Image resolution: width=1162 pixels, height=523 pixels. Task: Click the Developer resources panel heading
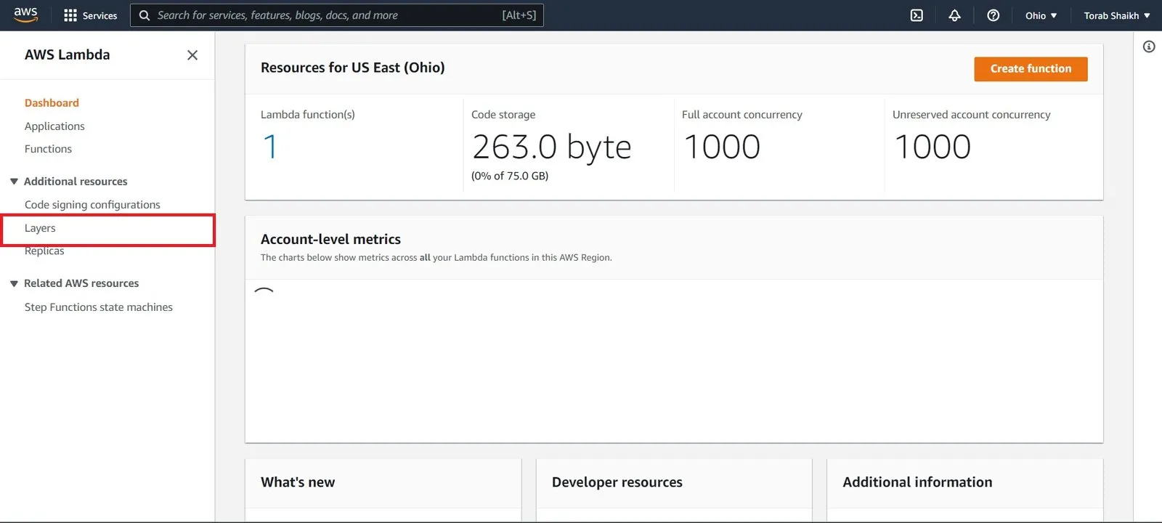617,482
